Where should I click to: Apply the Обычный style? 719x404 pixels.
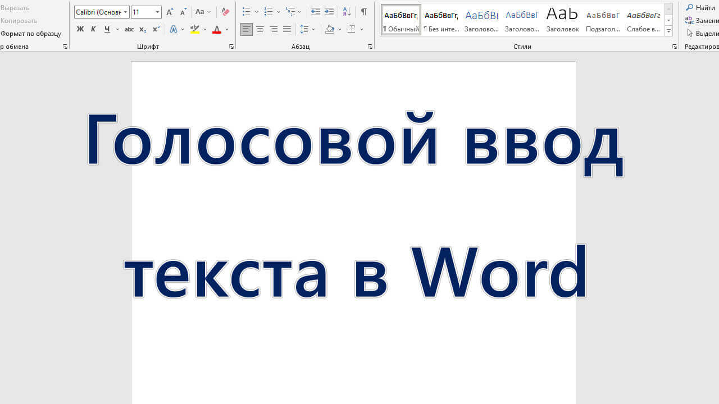click(401, 20)
